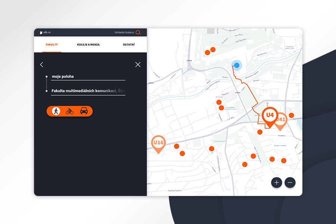Switch to the OSTATNÍ tab
The image size is (336, 224).
[129, 45]
